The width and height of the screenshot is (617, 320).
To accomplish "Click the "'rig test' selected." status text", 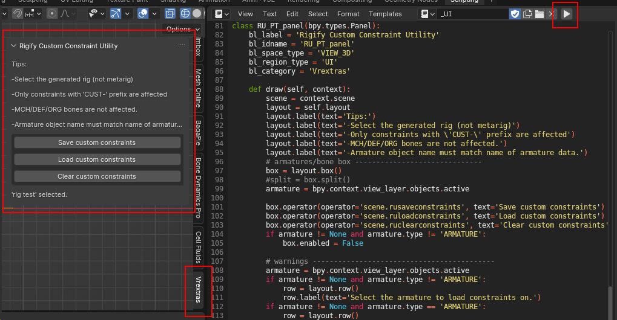I will (x=39, y=194).
